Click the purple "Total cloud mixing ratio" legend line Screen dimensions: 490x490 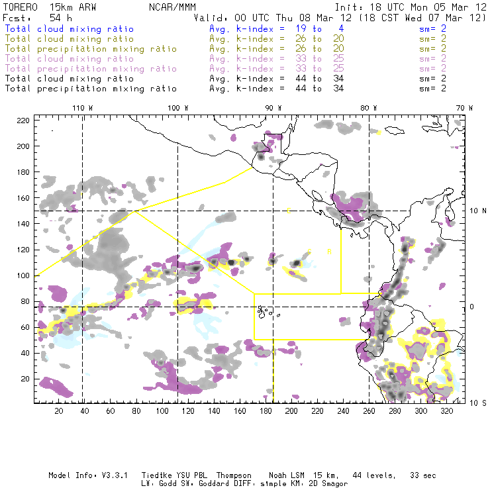pyautogui.click(x=70, y=59)
